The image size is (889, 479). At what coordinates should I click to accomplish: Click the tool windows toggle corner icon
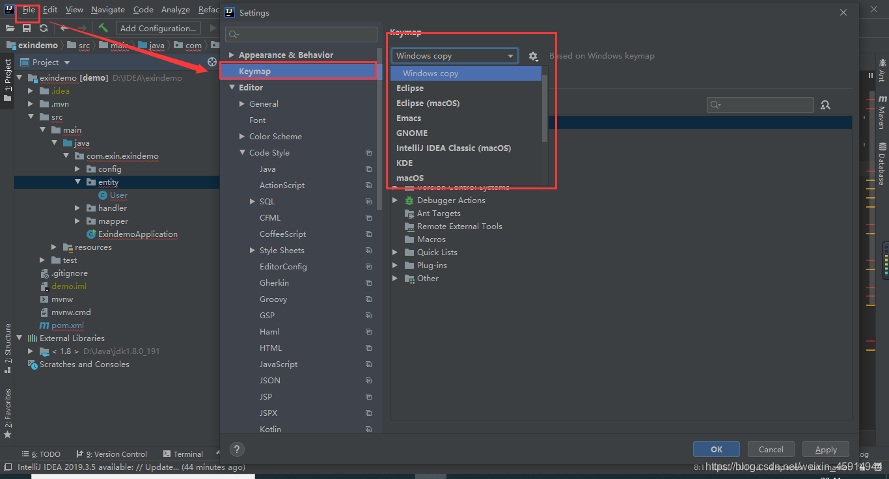[7, 467]
